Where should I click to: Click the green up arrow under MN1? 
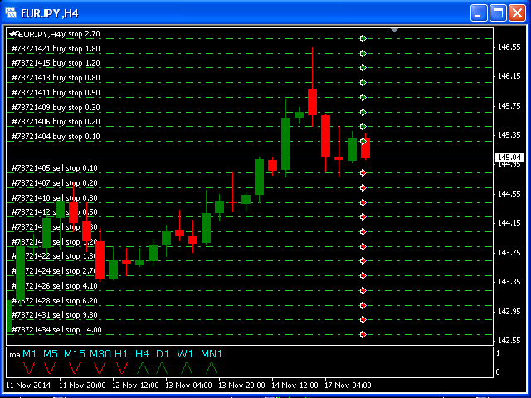coord(212,367)
